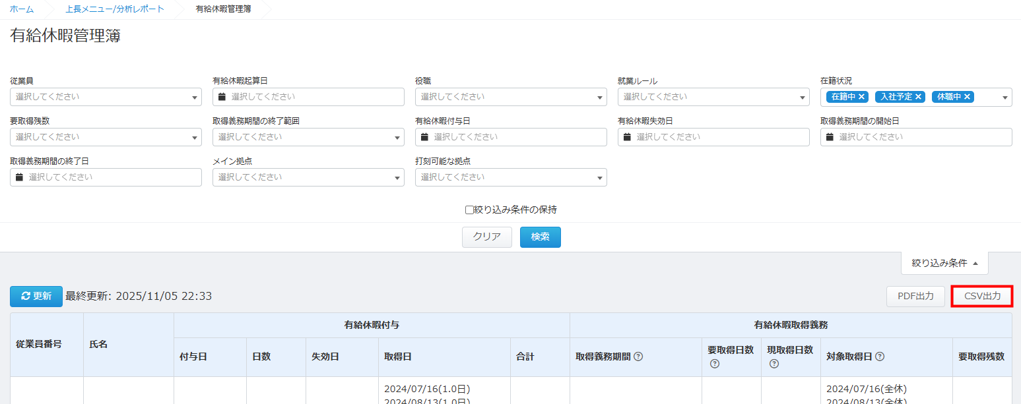Navigate to 上長メニュー/分析レポート breadcrumb

coord(115,9)
